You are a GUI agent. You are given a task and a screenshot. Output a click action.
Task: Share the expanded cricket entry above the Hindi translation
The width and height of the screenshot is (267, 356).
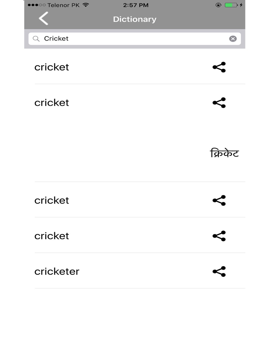click(x=219, y=103)
